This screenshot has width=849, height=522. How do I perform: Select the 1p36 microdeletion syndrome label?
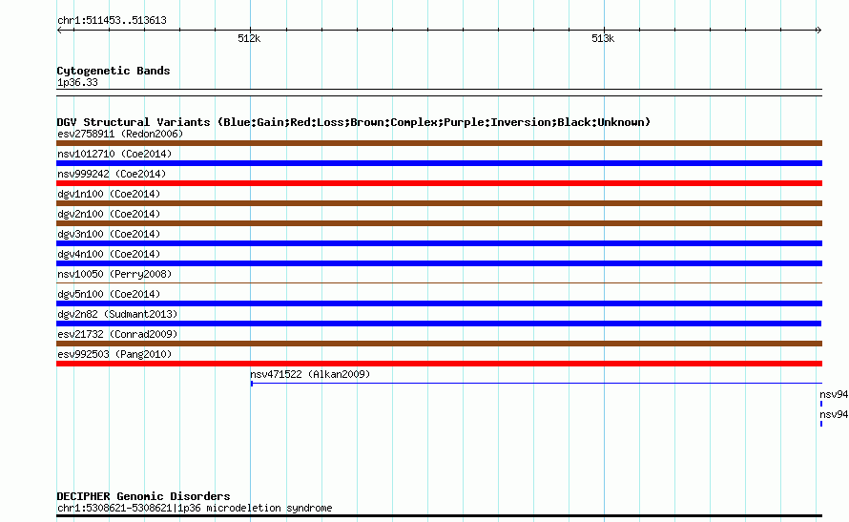[195, 508]
